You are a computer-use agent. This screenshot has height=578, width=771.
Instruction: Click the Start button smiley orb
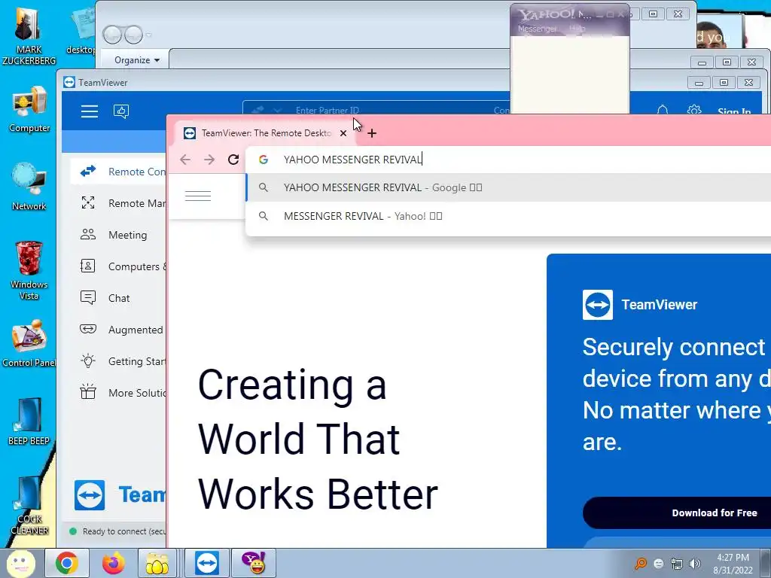tap(21, 563)
